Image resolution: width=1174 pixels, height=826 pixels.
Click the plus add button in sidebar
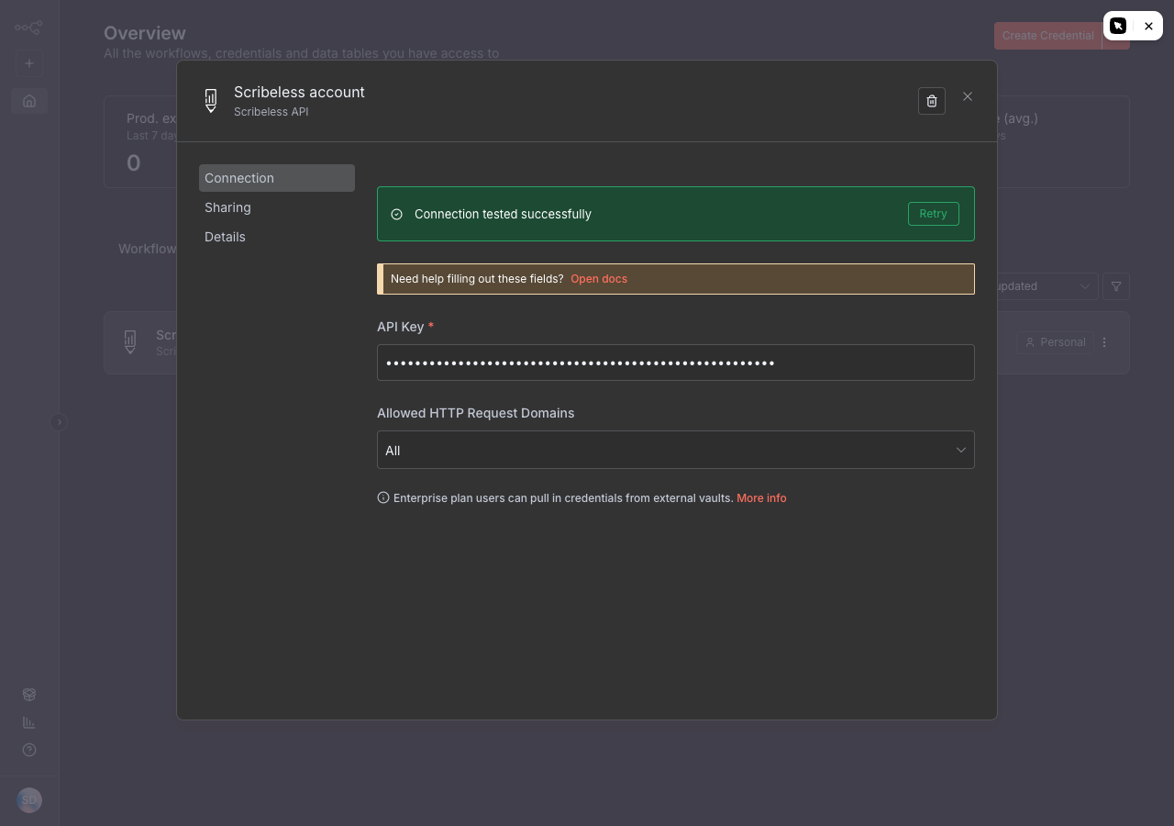point(29,63)
